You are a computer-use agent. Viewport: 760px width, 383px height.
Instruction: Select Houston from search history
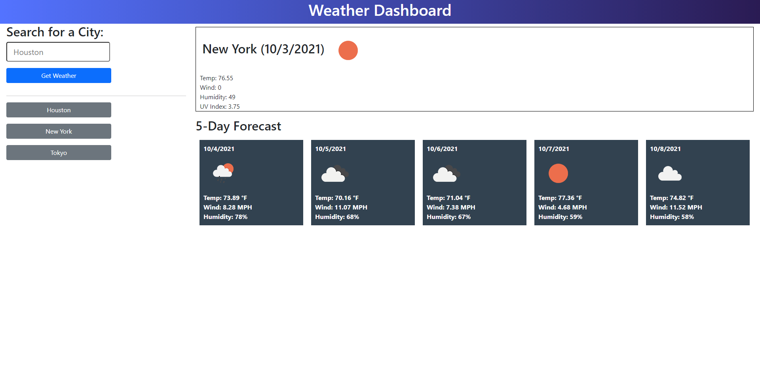(x=59, y=110)
